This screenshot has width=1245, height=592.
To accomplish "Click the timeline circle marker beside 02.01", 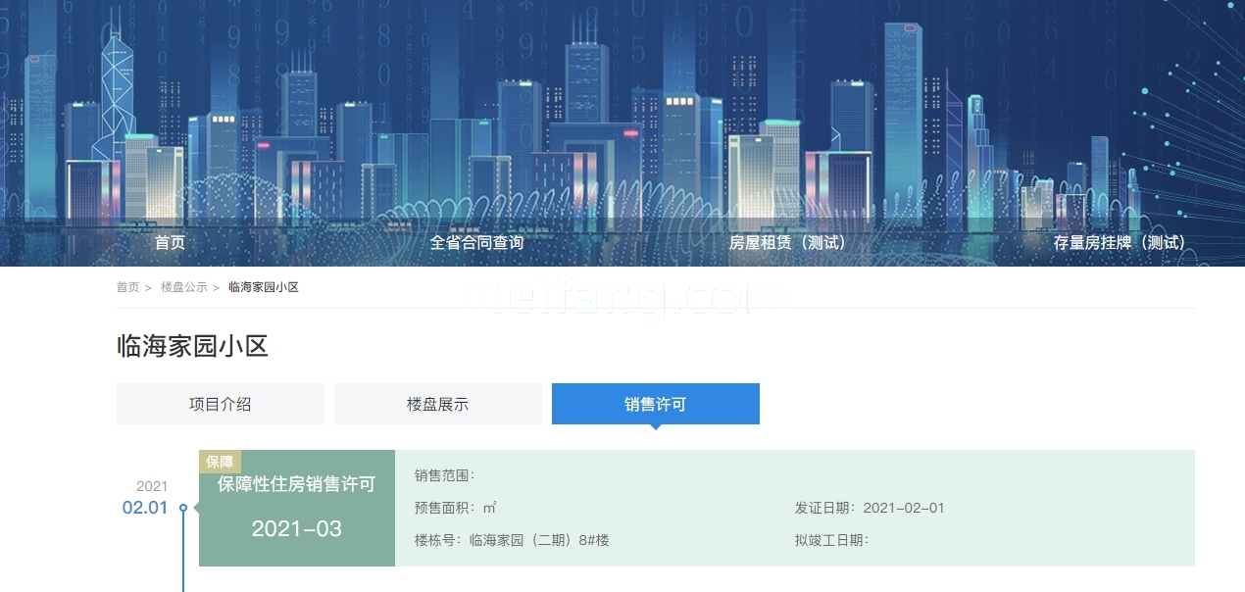I will (183, 508).
